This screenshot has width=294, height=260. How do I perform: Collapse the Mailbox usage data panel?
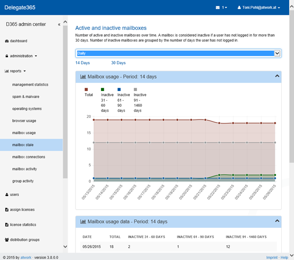277,221
